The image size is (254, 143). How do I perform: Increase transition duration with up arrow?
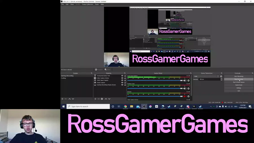pos(222,79)
